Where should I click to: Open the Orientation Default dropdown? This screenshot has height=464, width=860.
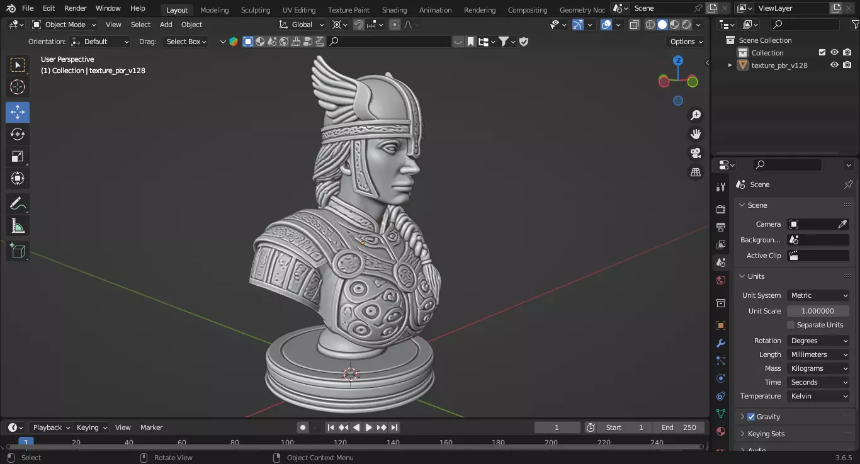pyautogui.click(x=100, y=42)
